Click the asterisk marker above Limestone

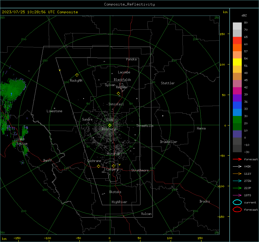[54, 108]
